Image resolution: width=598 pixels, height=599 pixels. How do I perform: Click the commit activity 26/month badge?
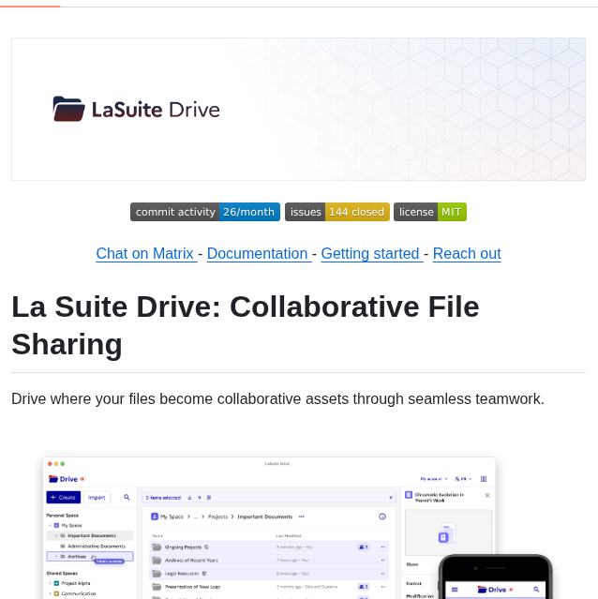point(205,212)
